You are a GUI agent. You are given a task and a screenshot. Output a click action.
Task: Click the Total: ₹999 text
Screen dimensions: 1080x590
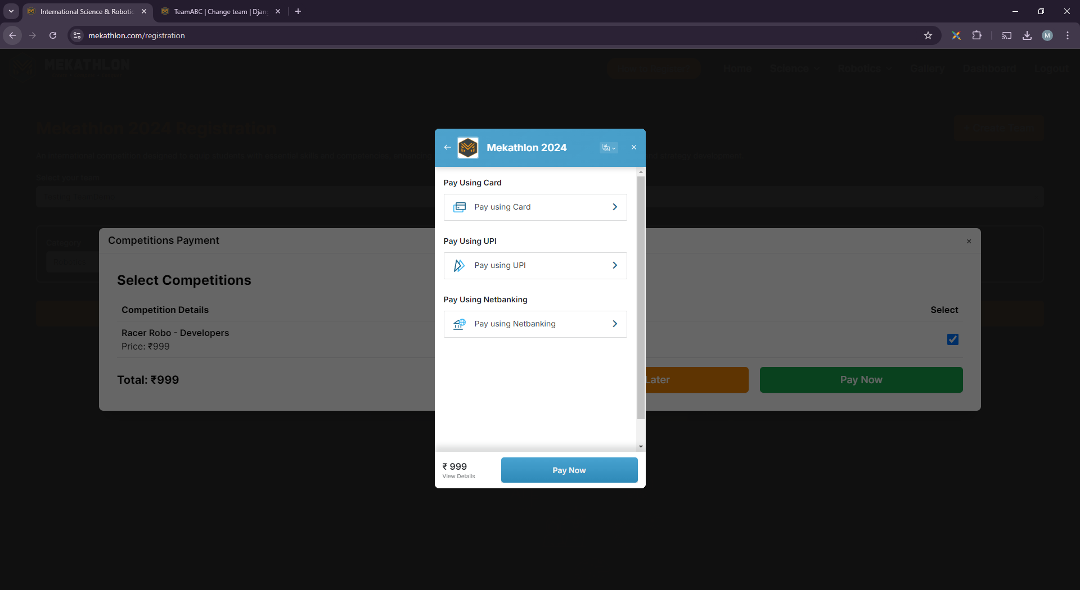point(148,380)
